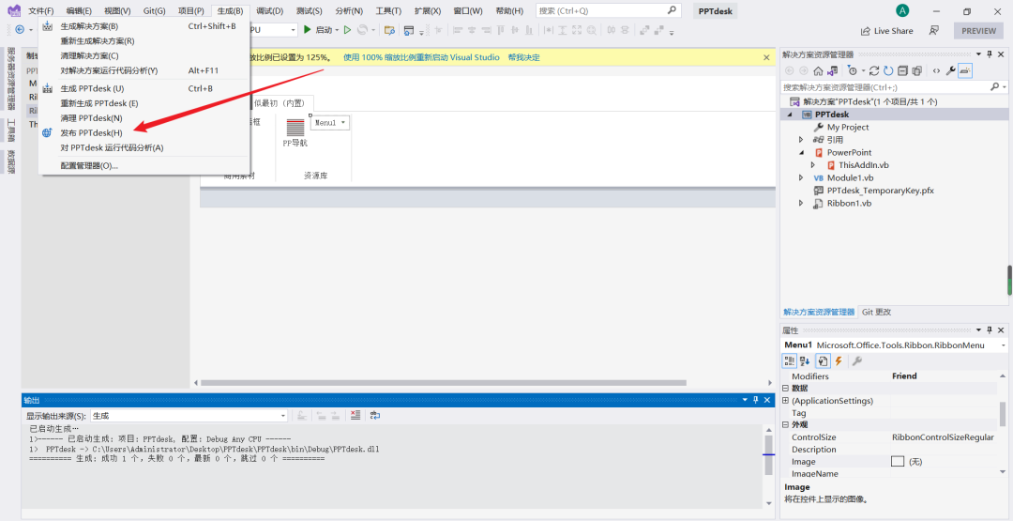Click the clear all output icon
1013x521 pixels.
coord(355,416)
